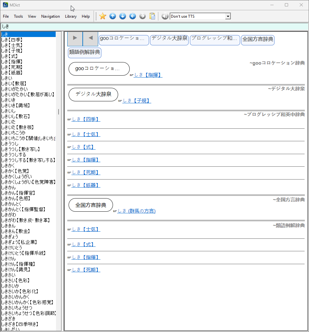Open the Help menu

click(86, 16)
